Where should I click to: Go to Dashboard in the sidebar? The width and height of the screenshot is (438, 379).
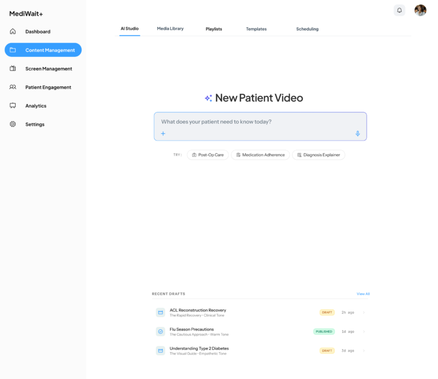(x=37, y=32)
